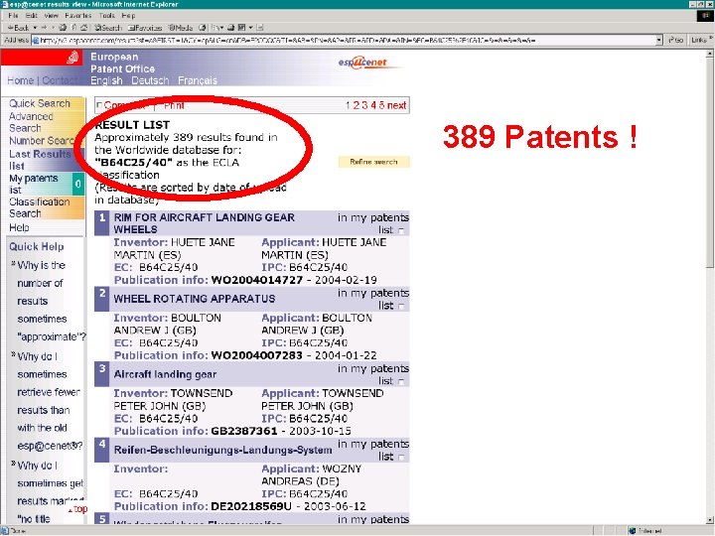This screenshot has width=715, height=536.
Task: Switch language to Français
Action: 198,80
